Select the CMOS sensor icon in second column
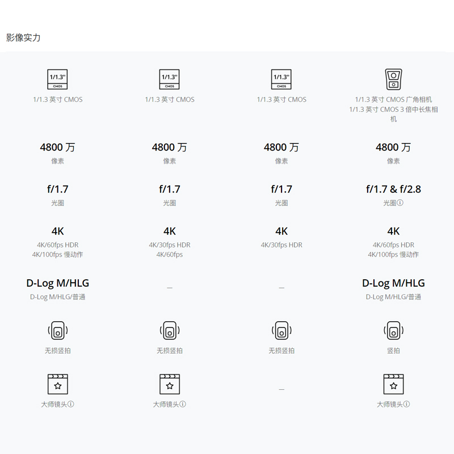The image size is (454, 454). pyautogui.click(x=170, y=79)
